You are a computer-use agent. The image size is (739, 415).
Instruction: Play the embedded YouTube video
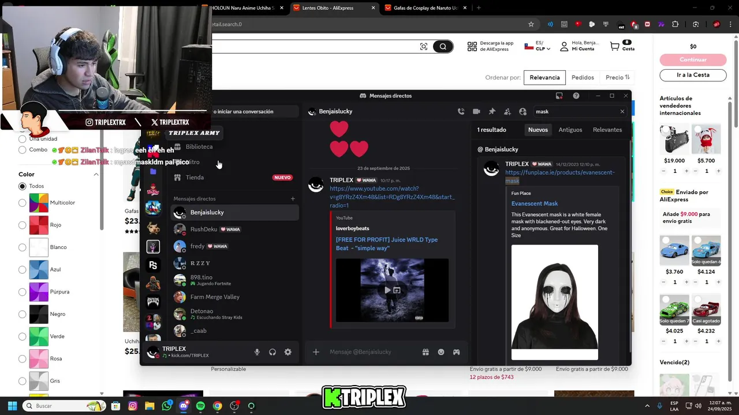pos(387,290)
